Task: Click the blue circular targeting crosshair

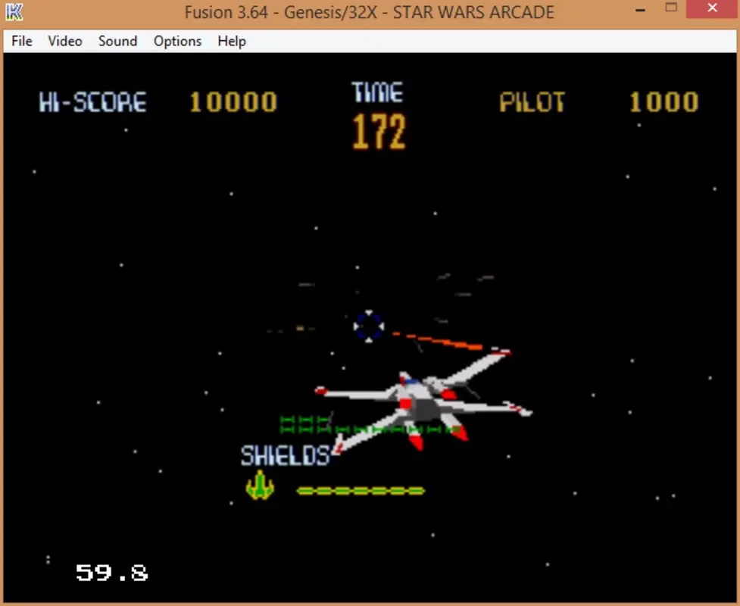Action: (x=369, y=327)
